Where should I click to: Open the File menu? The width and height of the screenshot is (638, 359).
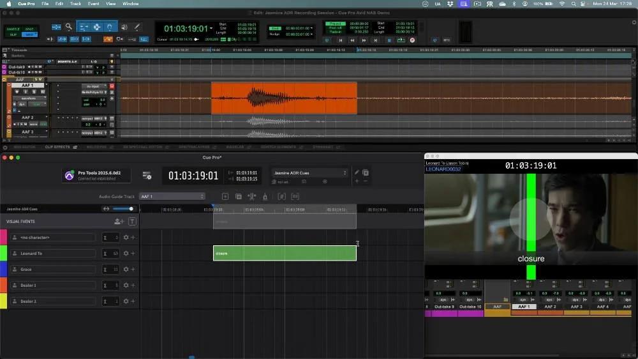coord(45,4)
